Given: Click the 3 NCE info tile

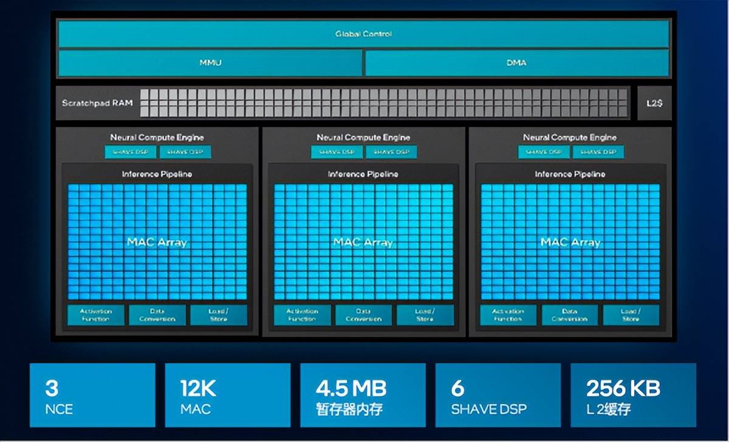Looking at the screenshot, I should pyautogui.click(x=92, y=395).
